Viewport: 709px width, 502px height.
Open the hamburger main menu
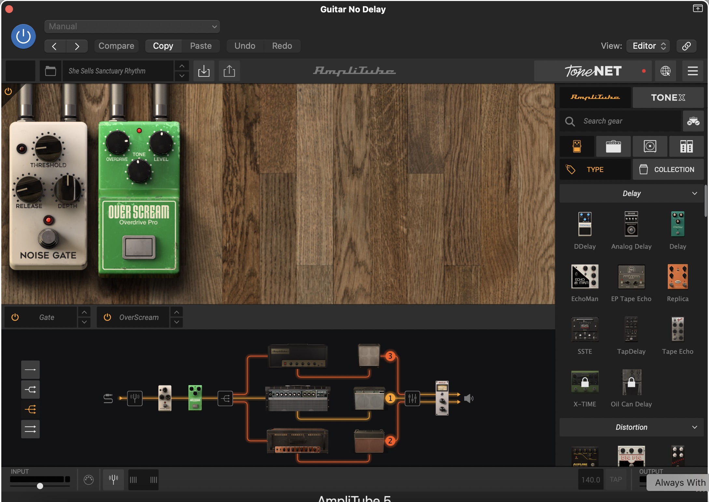693,71
